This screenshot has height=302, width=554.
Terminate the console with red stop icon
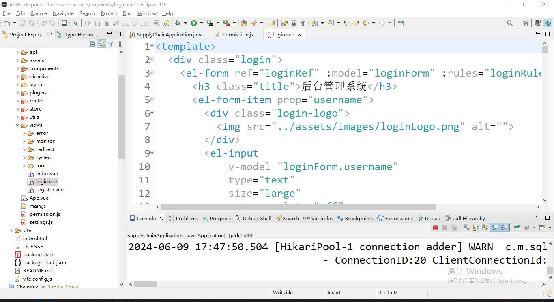(435, 228)
